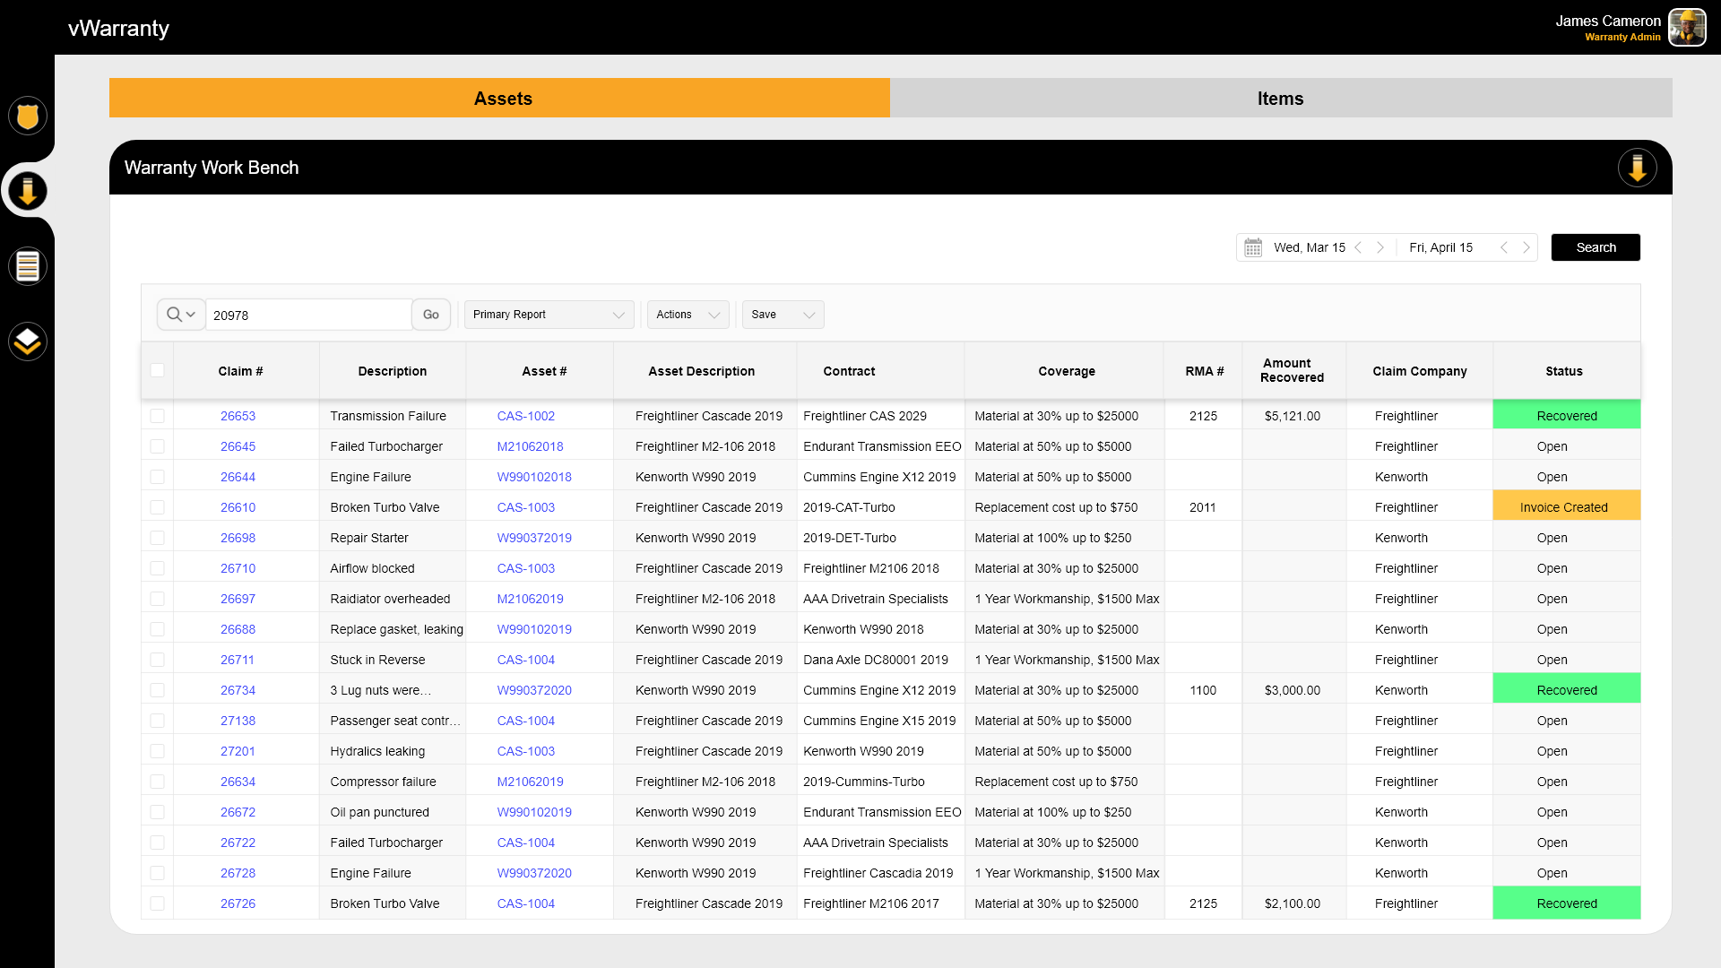The image size is (1721, 968).
Task: Check the row for claim 26653
Action: 158,416
